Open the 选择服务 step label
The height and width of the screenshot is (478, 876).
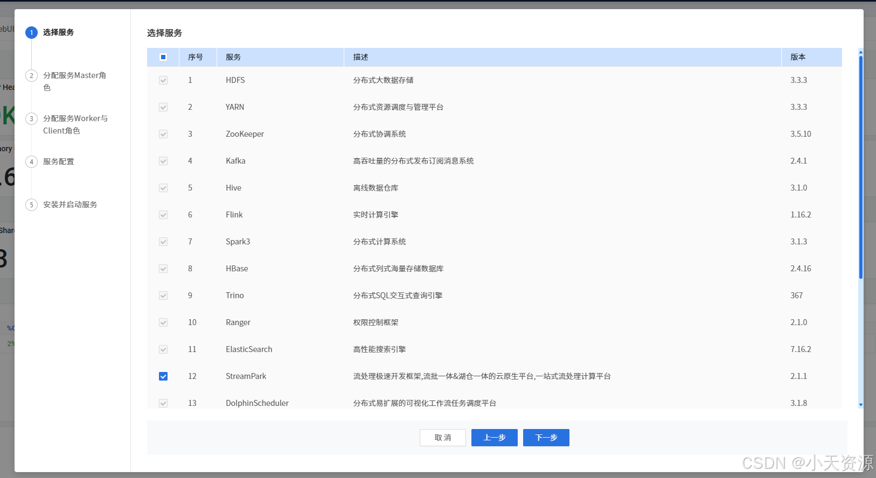click(x=58, y=32)
